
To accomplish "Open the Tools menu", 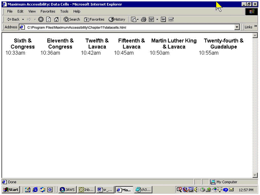I will tap(64, 11).
